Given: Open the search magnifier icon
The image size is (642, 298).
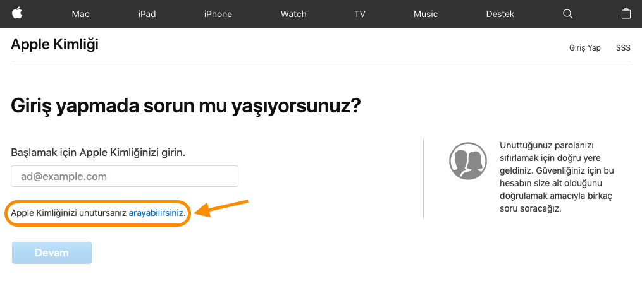Looking at the screenshot, I should point(567,14).
